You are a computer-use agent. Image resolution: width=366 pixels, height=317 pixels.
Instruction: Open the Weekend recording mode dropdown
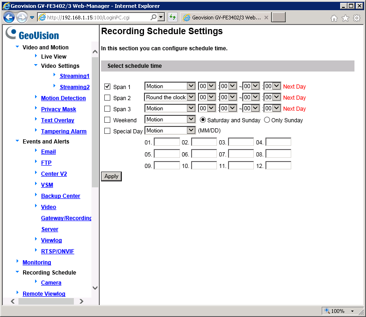(x=170, y=120)
